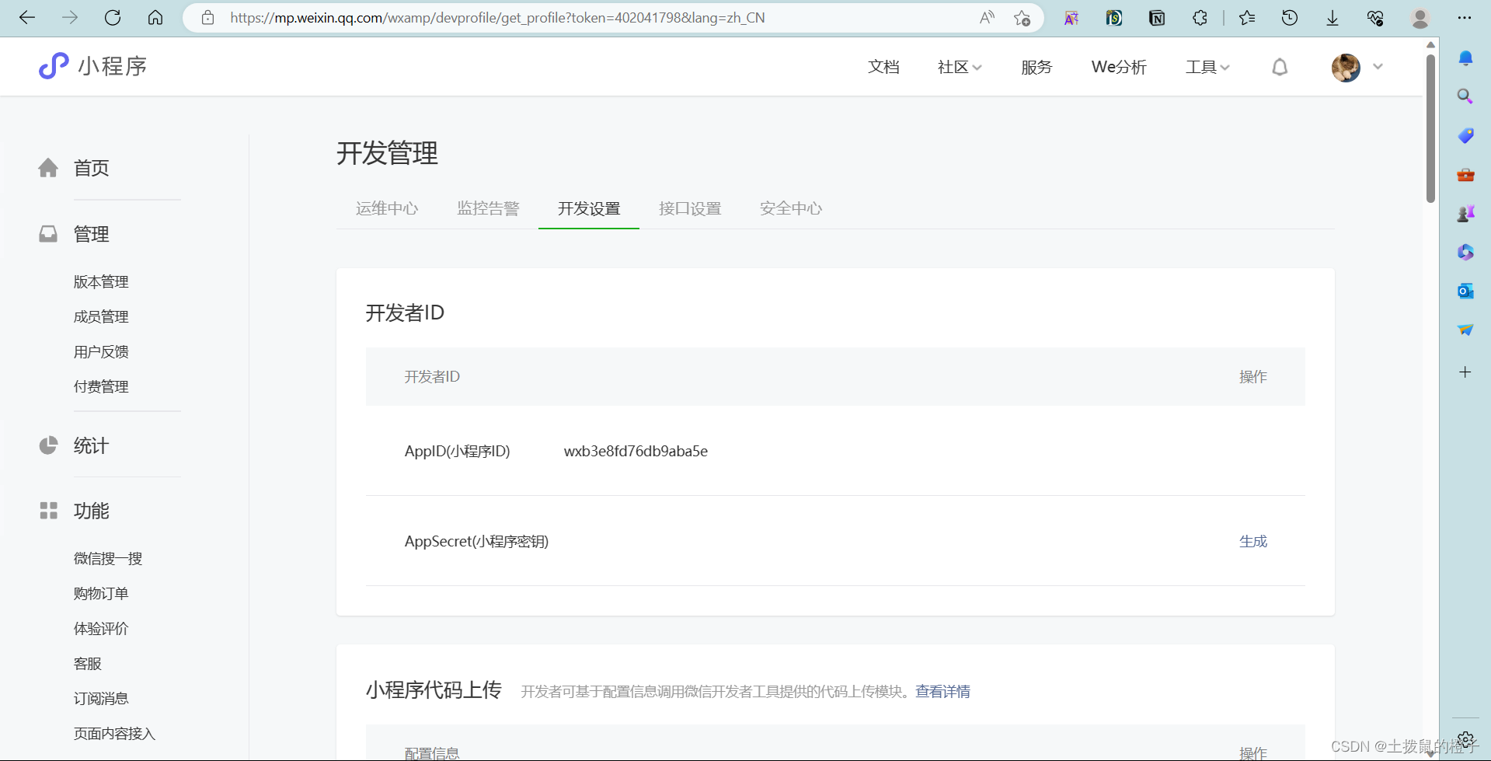This screenshot has height=761, width=1491.
Task: Click the AppID value wxb3e8fd76db9aba5e
Action: pyautogui.click(x=636, y=451)
